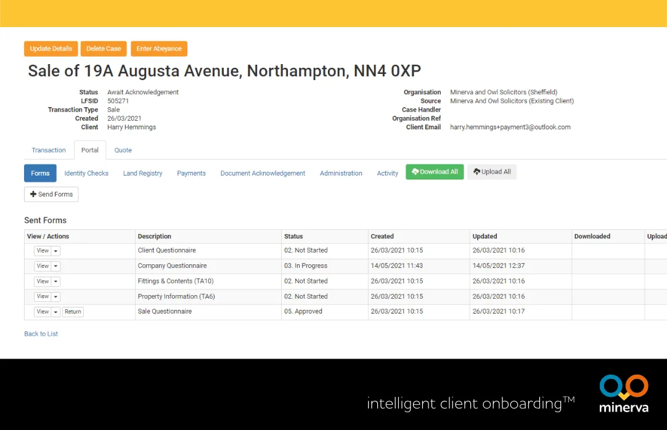Click 'Property Information (TA6)' description text
This screenshot has width=667, height=430.
point(176,296)
